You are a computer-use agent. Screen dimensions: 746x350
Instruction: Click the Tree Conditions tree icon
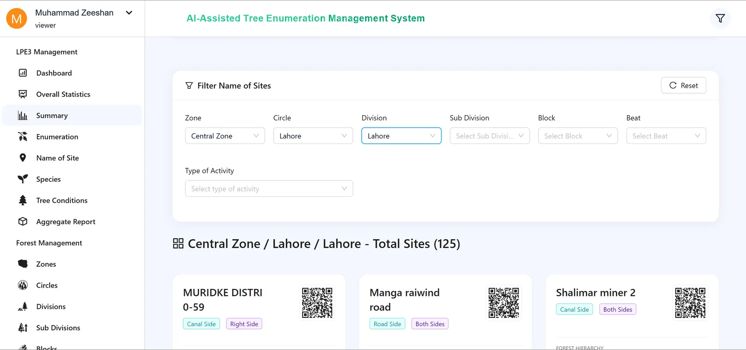point(23,200)
